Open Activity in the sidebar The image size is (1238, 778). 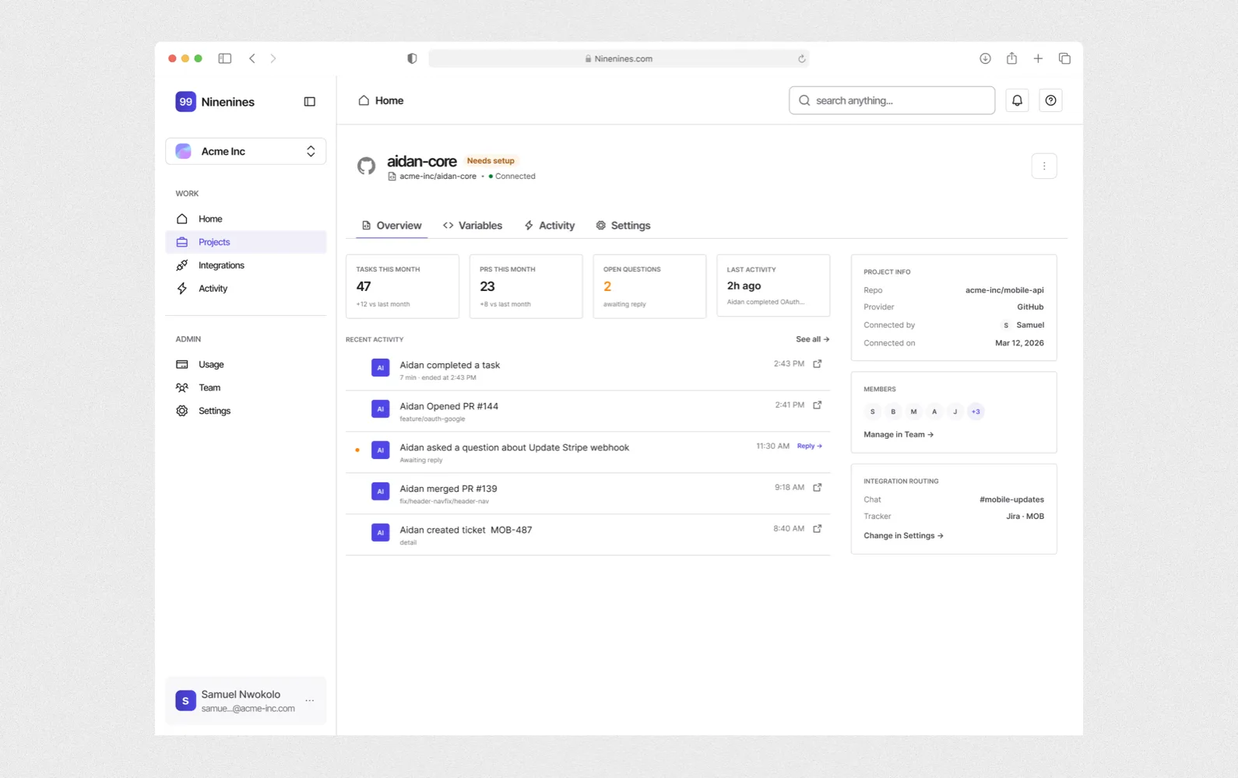click(246, 289)
